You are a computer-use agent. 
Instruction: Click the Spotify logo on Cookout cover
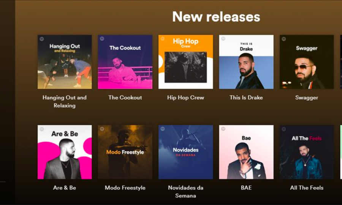click(x=102, y=39)
